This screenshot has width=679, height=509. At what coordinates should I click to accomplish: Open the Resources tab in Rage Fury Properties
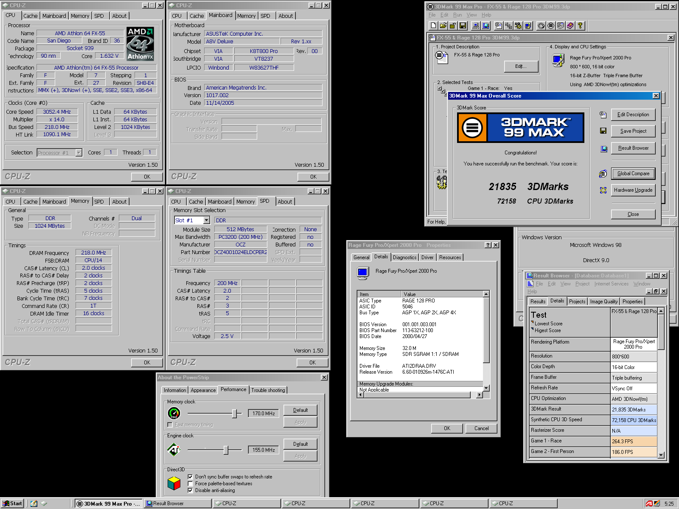pyautogui.click(x=450, y=257)
